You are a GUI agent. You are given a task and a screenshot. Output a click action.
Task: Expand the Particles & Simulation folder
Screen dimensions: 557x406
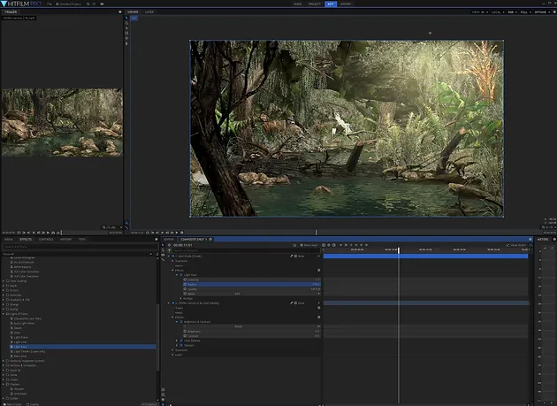(4, 365)
